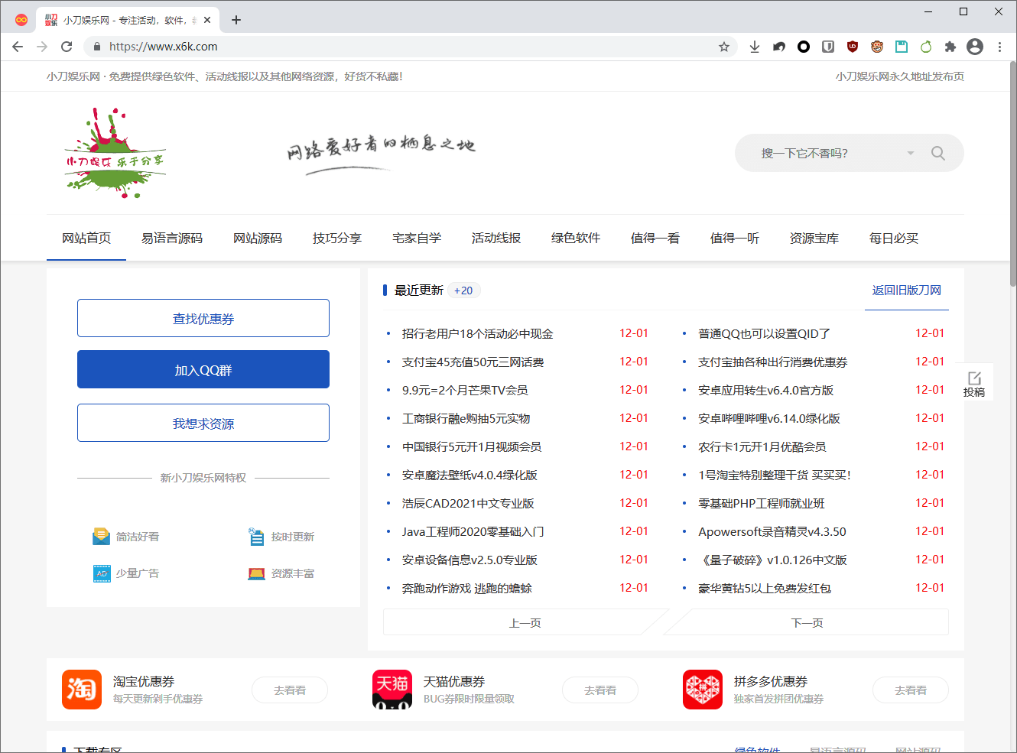This screenshot has width=1017, height=753.
Task: Open the browser profile avatar menu
Action: click(975, 47)
